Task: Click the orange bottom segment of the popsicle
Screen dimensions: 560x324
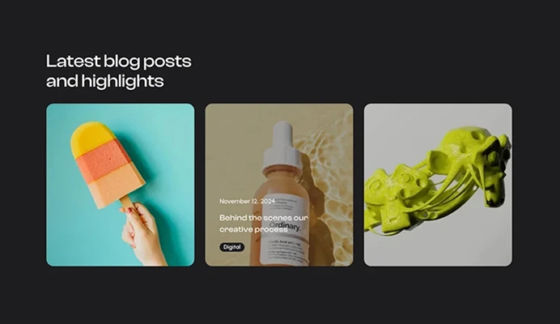Action: coord(117,185)
